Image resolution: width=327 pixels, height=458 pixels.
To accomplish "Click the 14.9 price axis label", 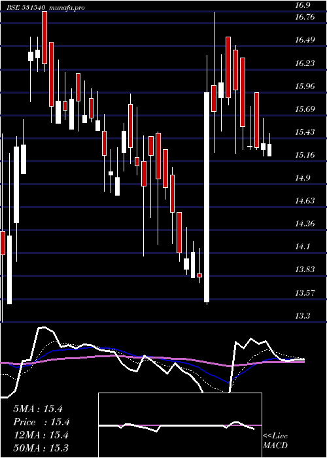I will click(302, 178).
